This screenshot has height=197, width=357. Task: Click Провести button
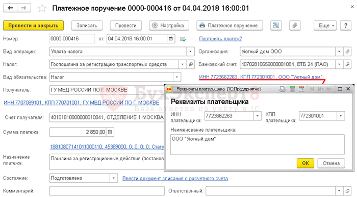coord(125,26)
